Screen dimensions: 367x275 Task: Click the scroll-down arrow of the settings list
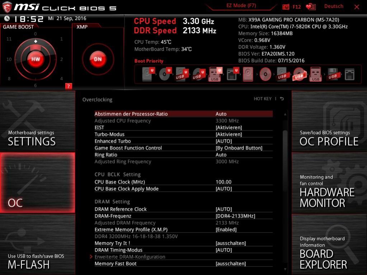[x=285, y=269]
